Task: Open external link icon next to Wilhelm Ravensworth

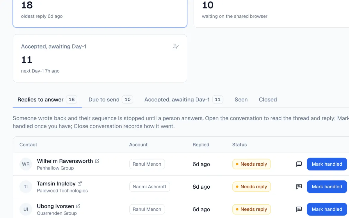Action: point(97,161)
